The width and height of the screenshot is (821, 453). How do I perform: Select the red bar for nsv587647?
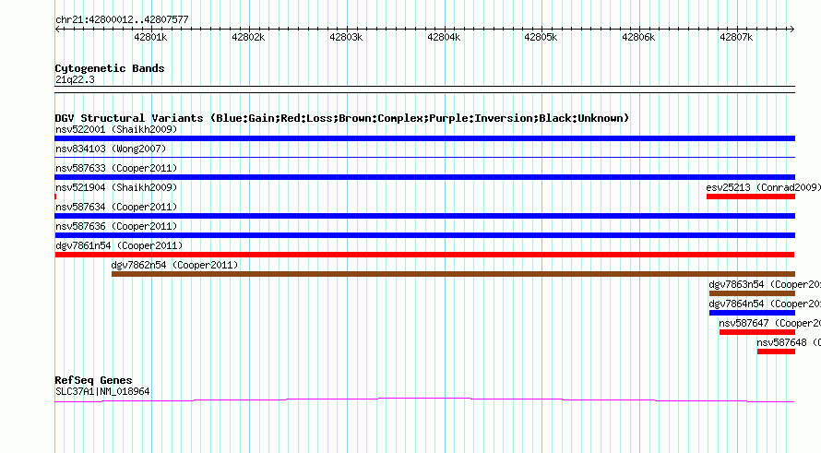click(x=757, y=332)
